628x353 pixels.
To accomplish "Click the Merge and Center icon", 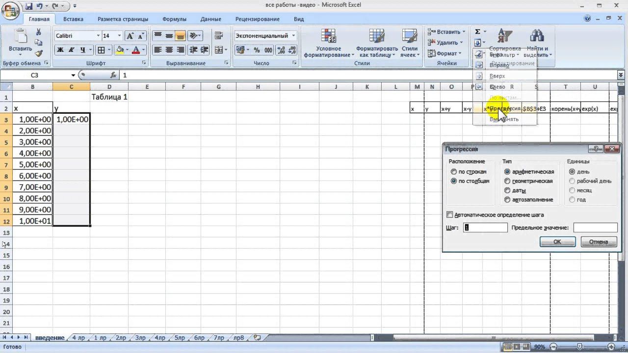I will coord(218,50).
